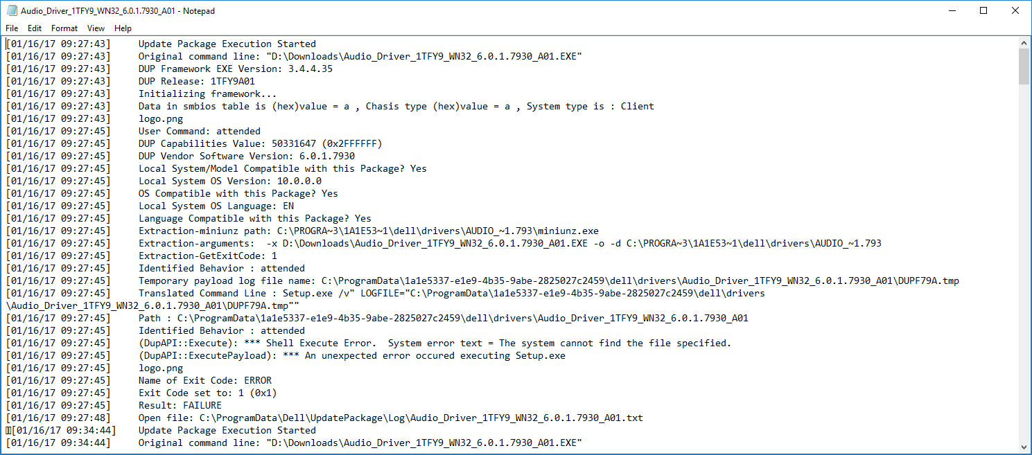Minimize the Notepad window
The height and width of the screenshot is (455, 1032).
tap(952, 11)
